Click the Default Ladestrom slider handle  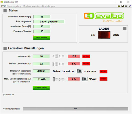[53, 64]
